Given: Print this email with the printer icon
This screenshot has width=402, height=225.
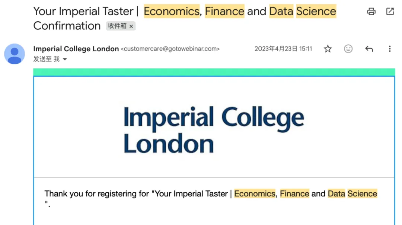Looking at the screenshot, I should pyautogui.click(x=371, y=12).
